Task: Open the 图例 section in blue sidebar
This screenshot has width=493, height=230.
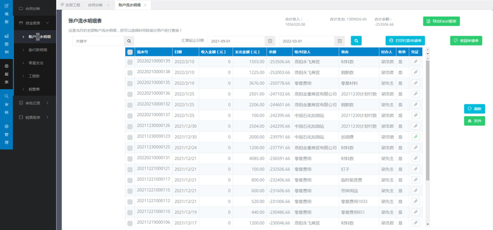Action: 7,44
